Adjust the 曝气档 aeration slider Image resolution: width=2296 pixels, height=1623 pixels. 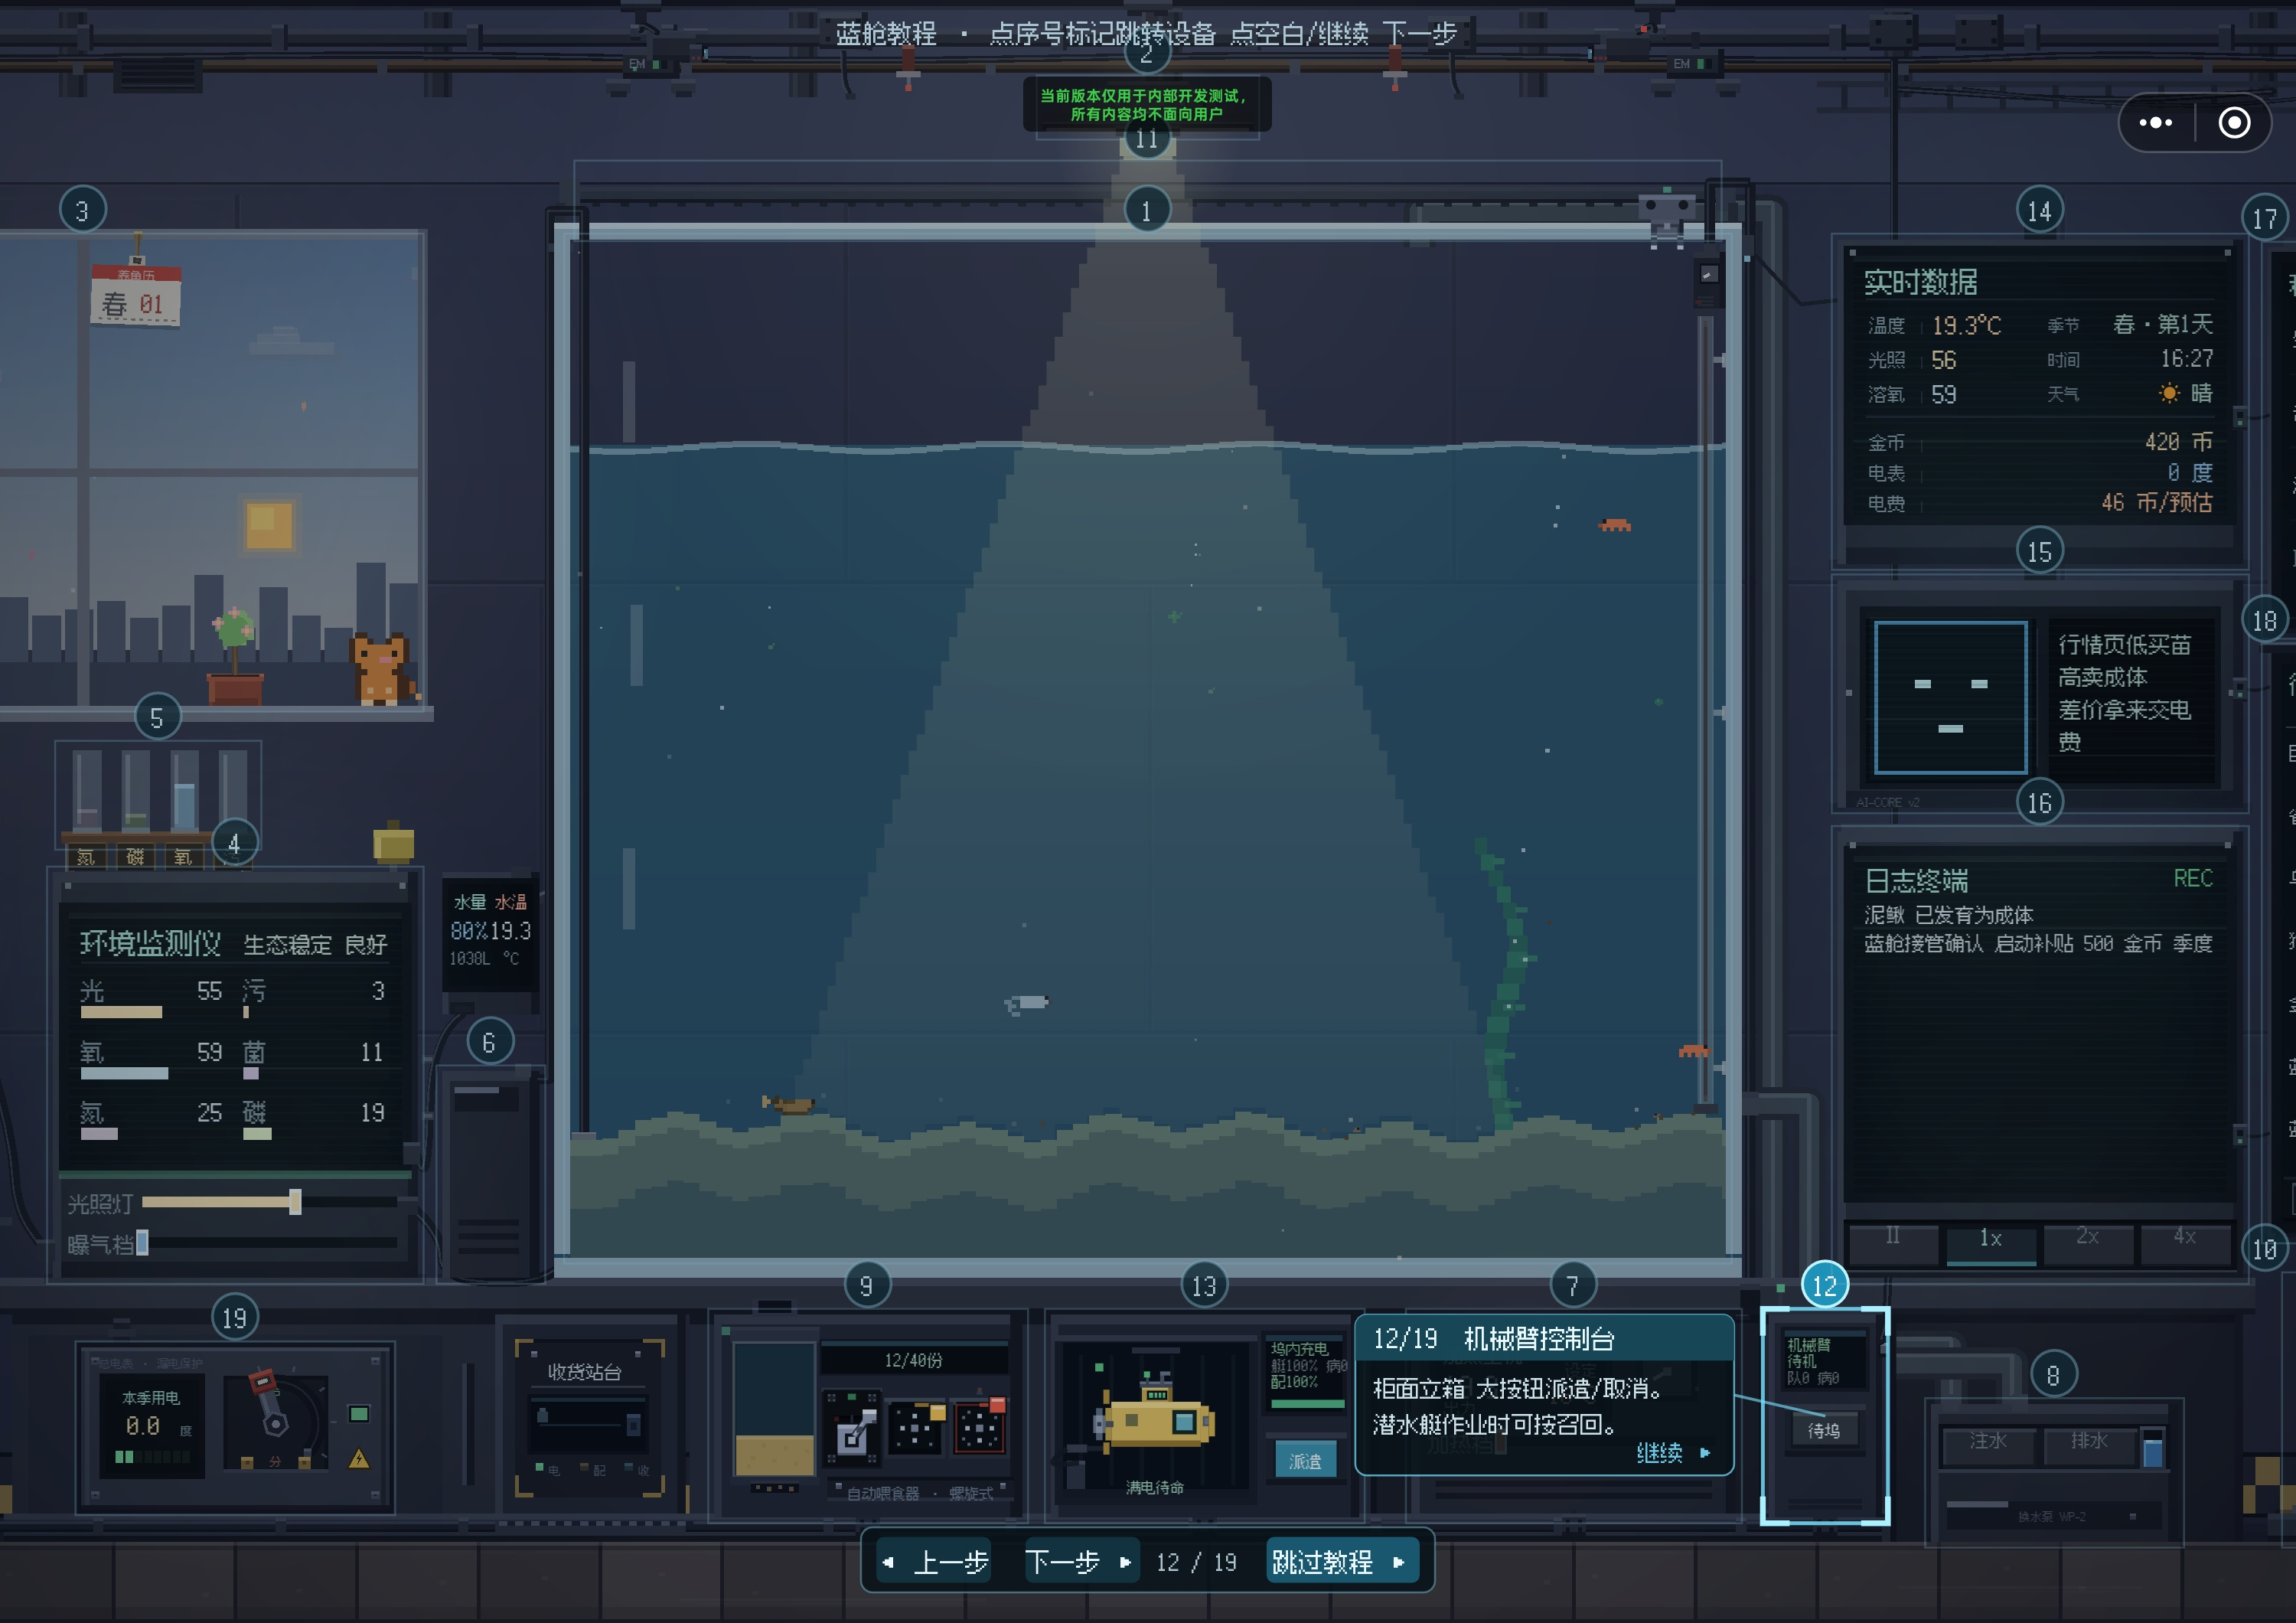(x=268, y=1243)
